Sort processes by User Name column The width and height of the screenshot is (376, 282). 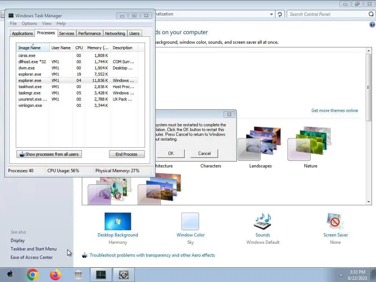[x=61, y=48]
